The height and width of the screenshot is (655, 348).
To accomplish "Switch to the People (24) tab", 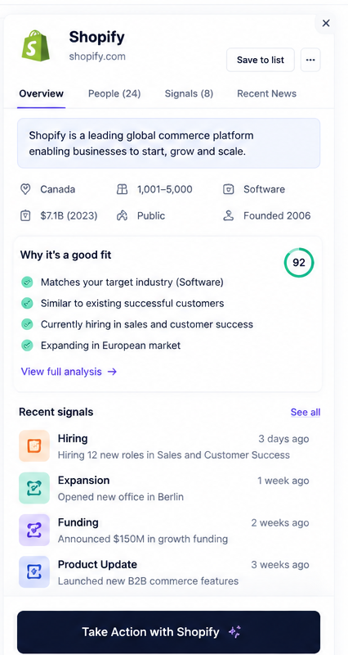I will coord(114,93).
